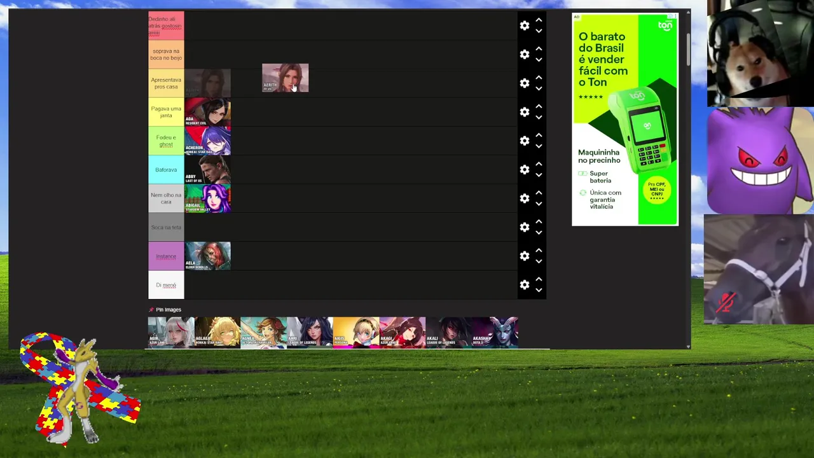The width and height of the screenshot is (814, 458).
Task: Move 'Soca na teta' row up
Action: 539,221
